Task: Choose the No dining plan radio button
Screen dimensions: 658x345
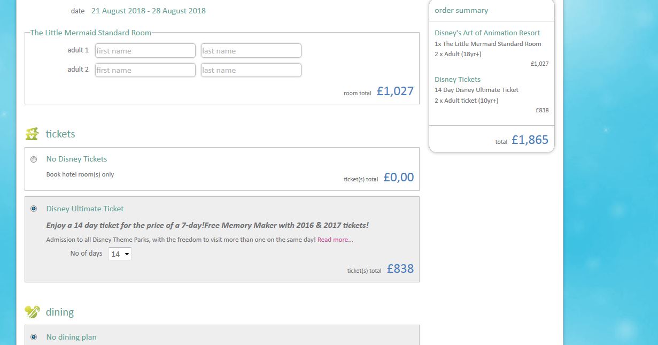Action: (34, 337)
